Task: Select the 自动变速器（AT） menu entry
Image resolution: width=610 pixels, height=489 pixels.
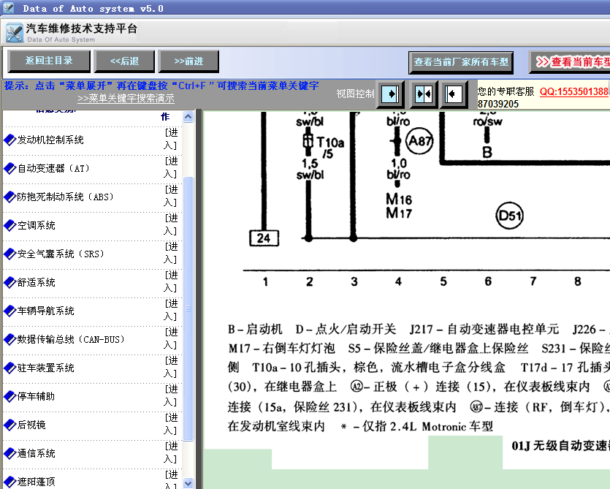Action: 53,168
